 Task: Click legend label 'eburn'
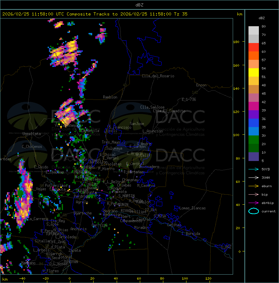click(267, 186)
